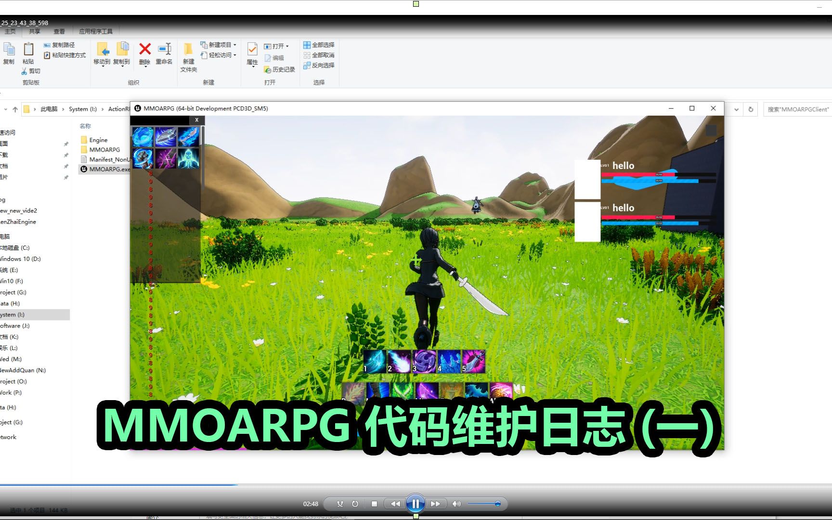832x520 pixels.
Task: Click the Explorer address refresh button
Action: (x=751, y=109)
